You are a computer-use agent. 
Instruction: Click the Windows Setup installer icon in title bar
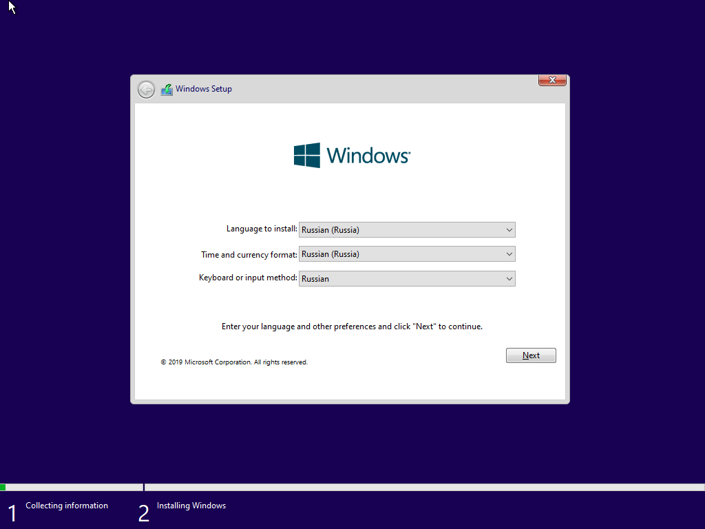tap(167, 90)
